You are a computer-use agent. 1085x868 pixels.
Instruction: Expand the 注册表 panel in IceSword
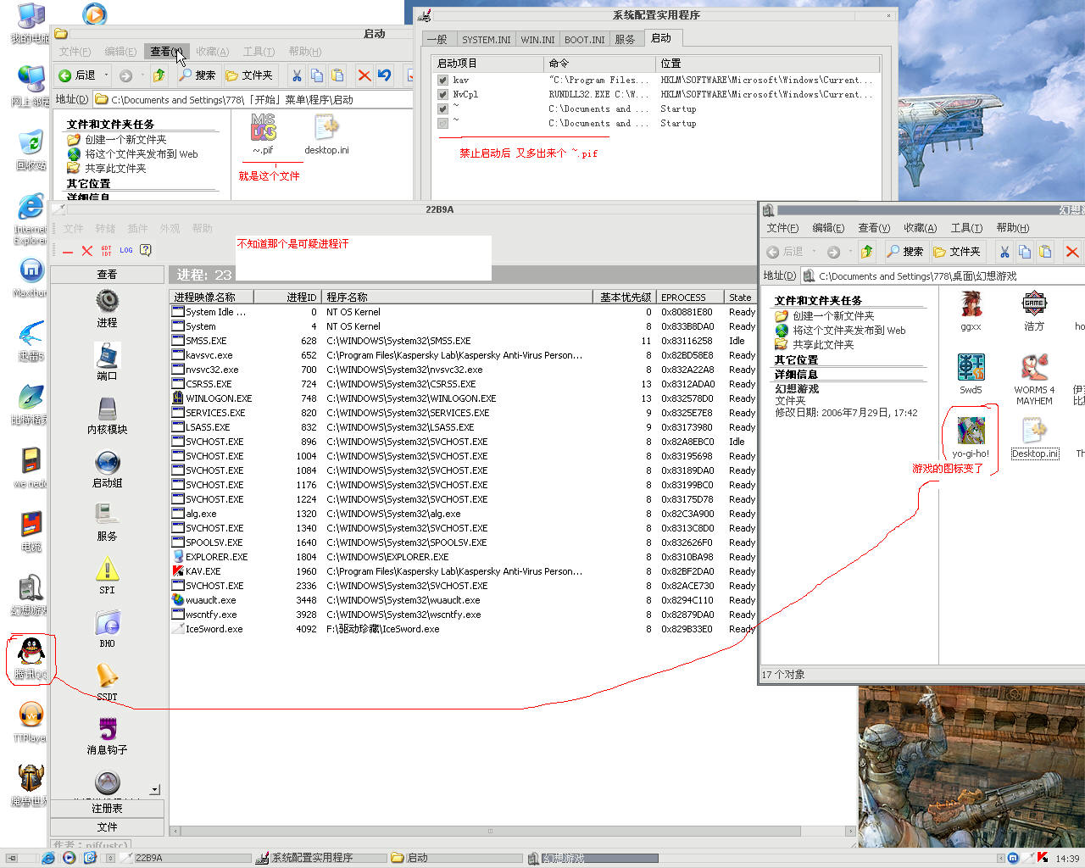[x=107, y=809]
